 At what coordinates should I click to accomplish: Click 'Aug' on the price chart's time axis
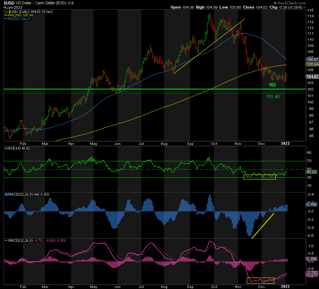164,143
